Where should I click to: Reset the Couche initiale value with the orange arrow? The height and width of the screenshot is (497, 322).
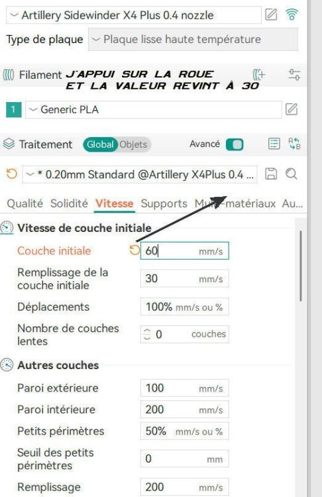click(x=134, y=250)
